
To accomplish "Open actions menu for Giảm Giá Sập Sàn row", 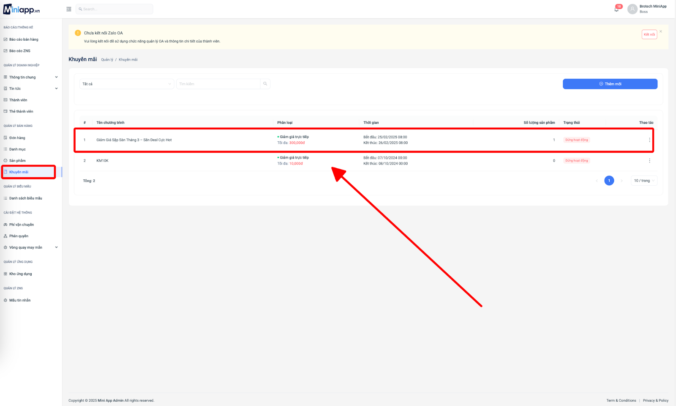I will (x=649, y=140).
